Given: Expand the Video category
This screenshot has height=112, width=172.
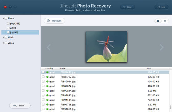Looking at the screenshot, I should click(3, 43).
